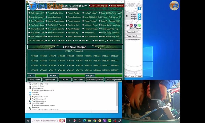Toggle the Force Format checkbox
The width and height of the screenshot is (205, 123).
click(x=110, y=5)
